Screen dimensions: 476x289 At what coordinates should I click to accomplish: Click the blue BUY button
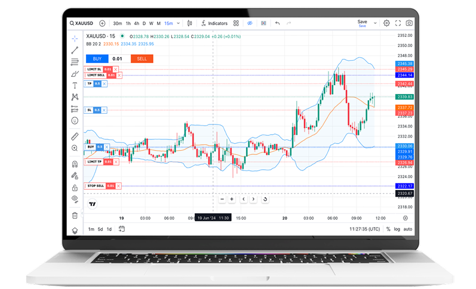point(97,58)
